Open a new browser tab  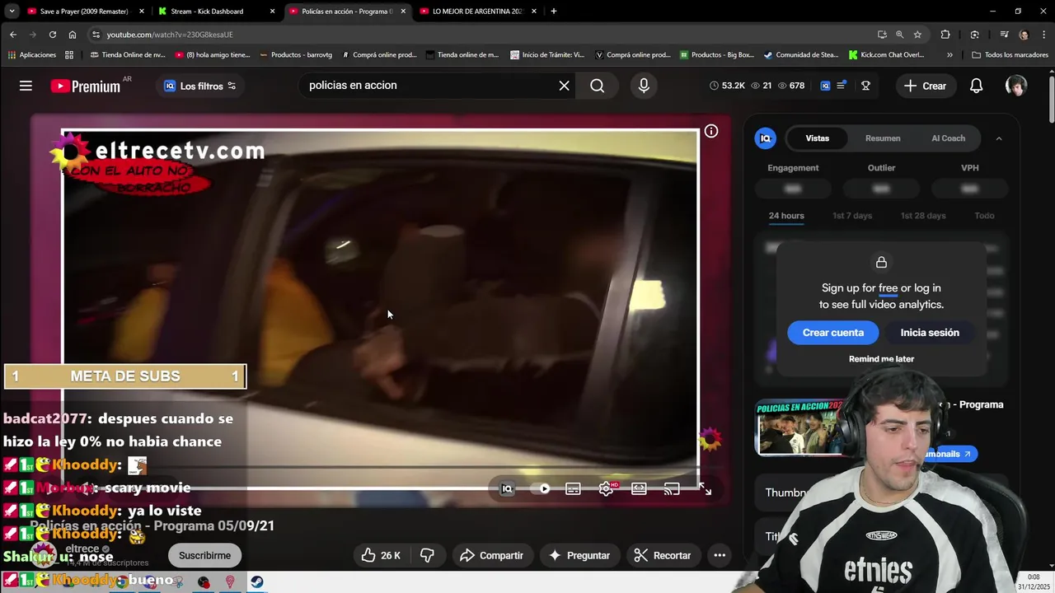(x=553, y=12)
